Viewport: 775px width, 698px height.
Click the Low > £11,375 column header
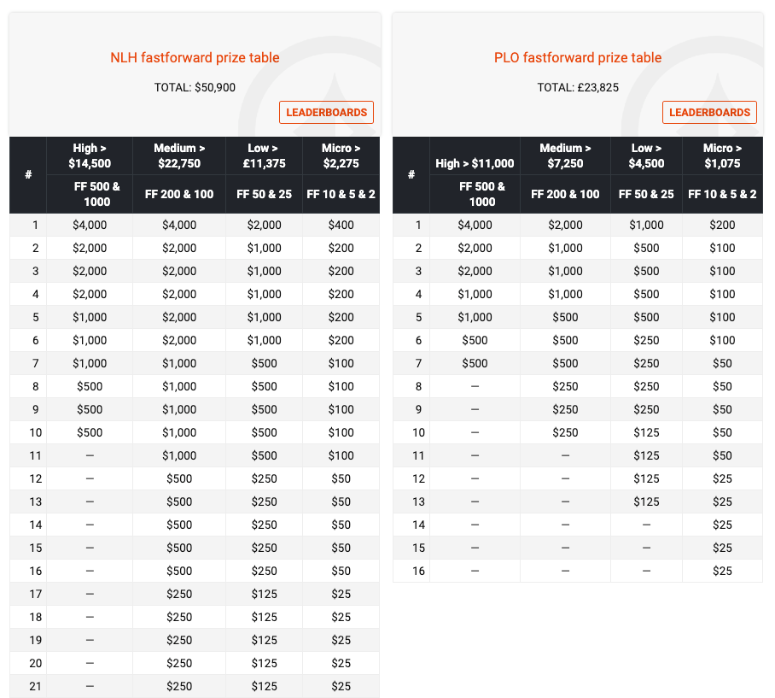pyautogui.click(x=264, y=155)
